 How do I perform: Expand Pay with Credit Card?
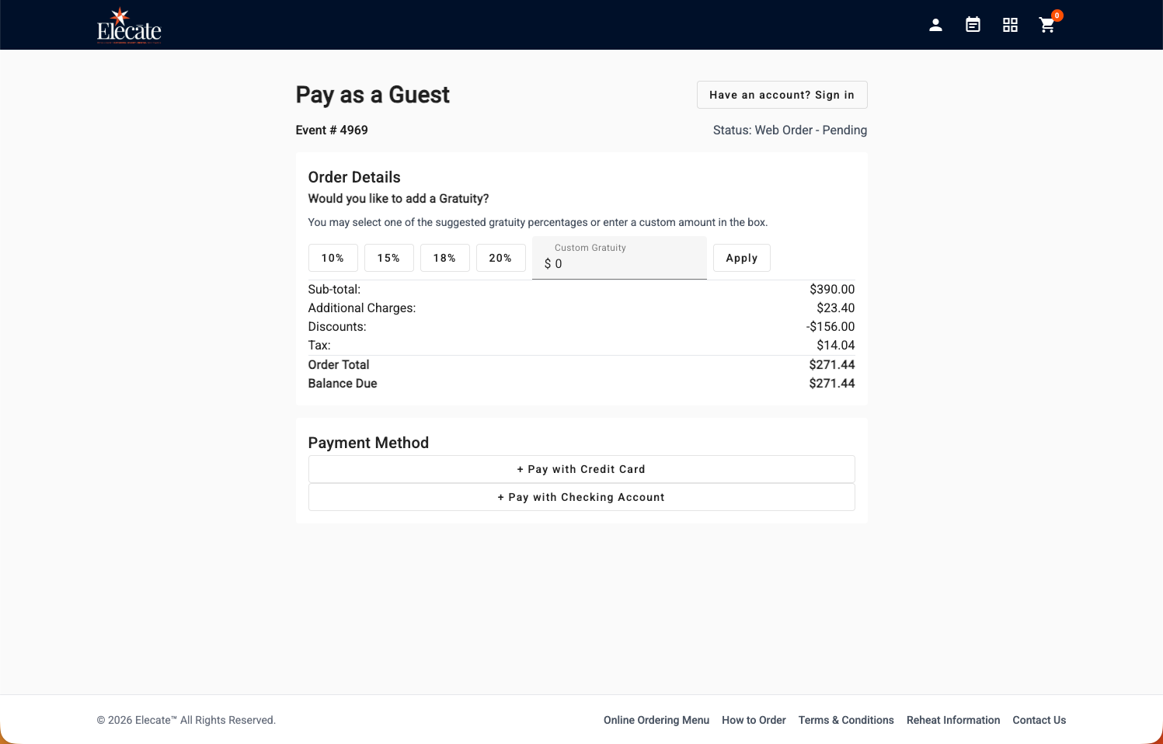(x=581, y=469)
